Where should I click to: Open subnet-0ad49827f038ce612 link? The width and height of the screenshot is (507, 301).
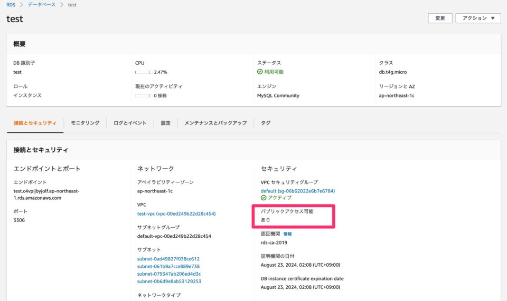[168, 259]
